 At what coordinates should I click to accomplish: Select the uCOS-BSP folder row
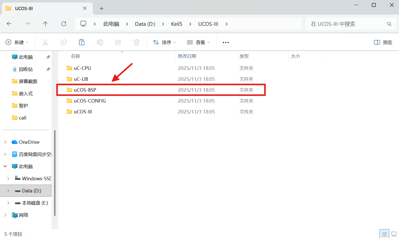tap(161, 90)
